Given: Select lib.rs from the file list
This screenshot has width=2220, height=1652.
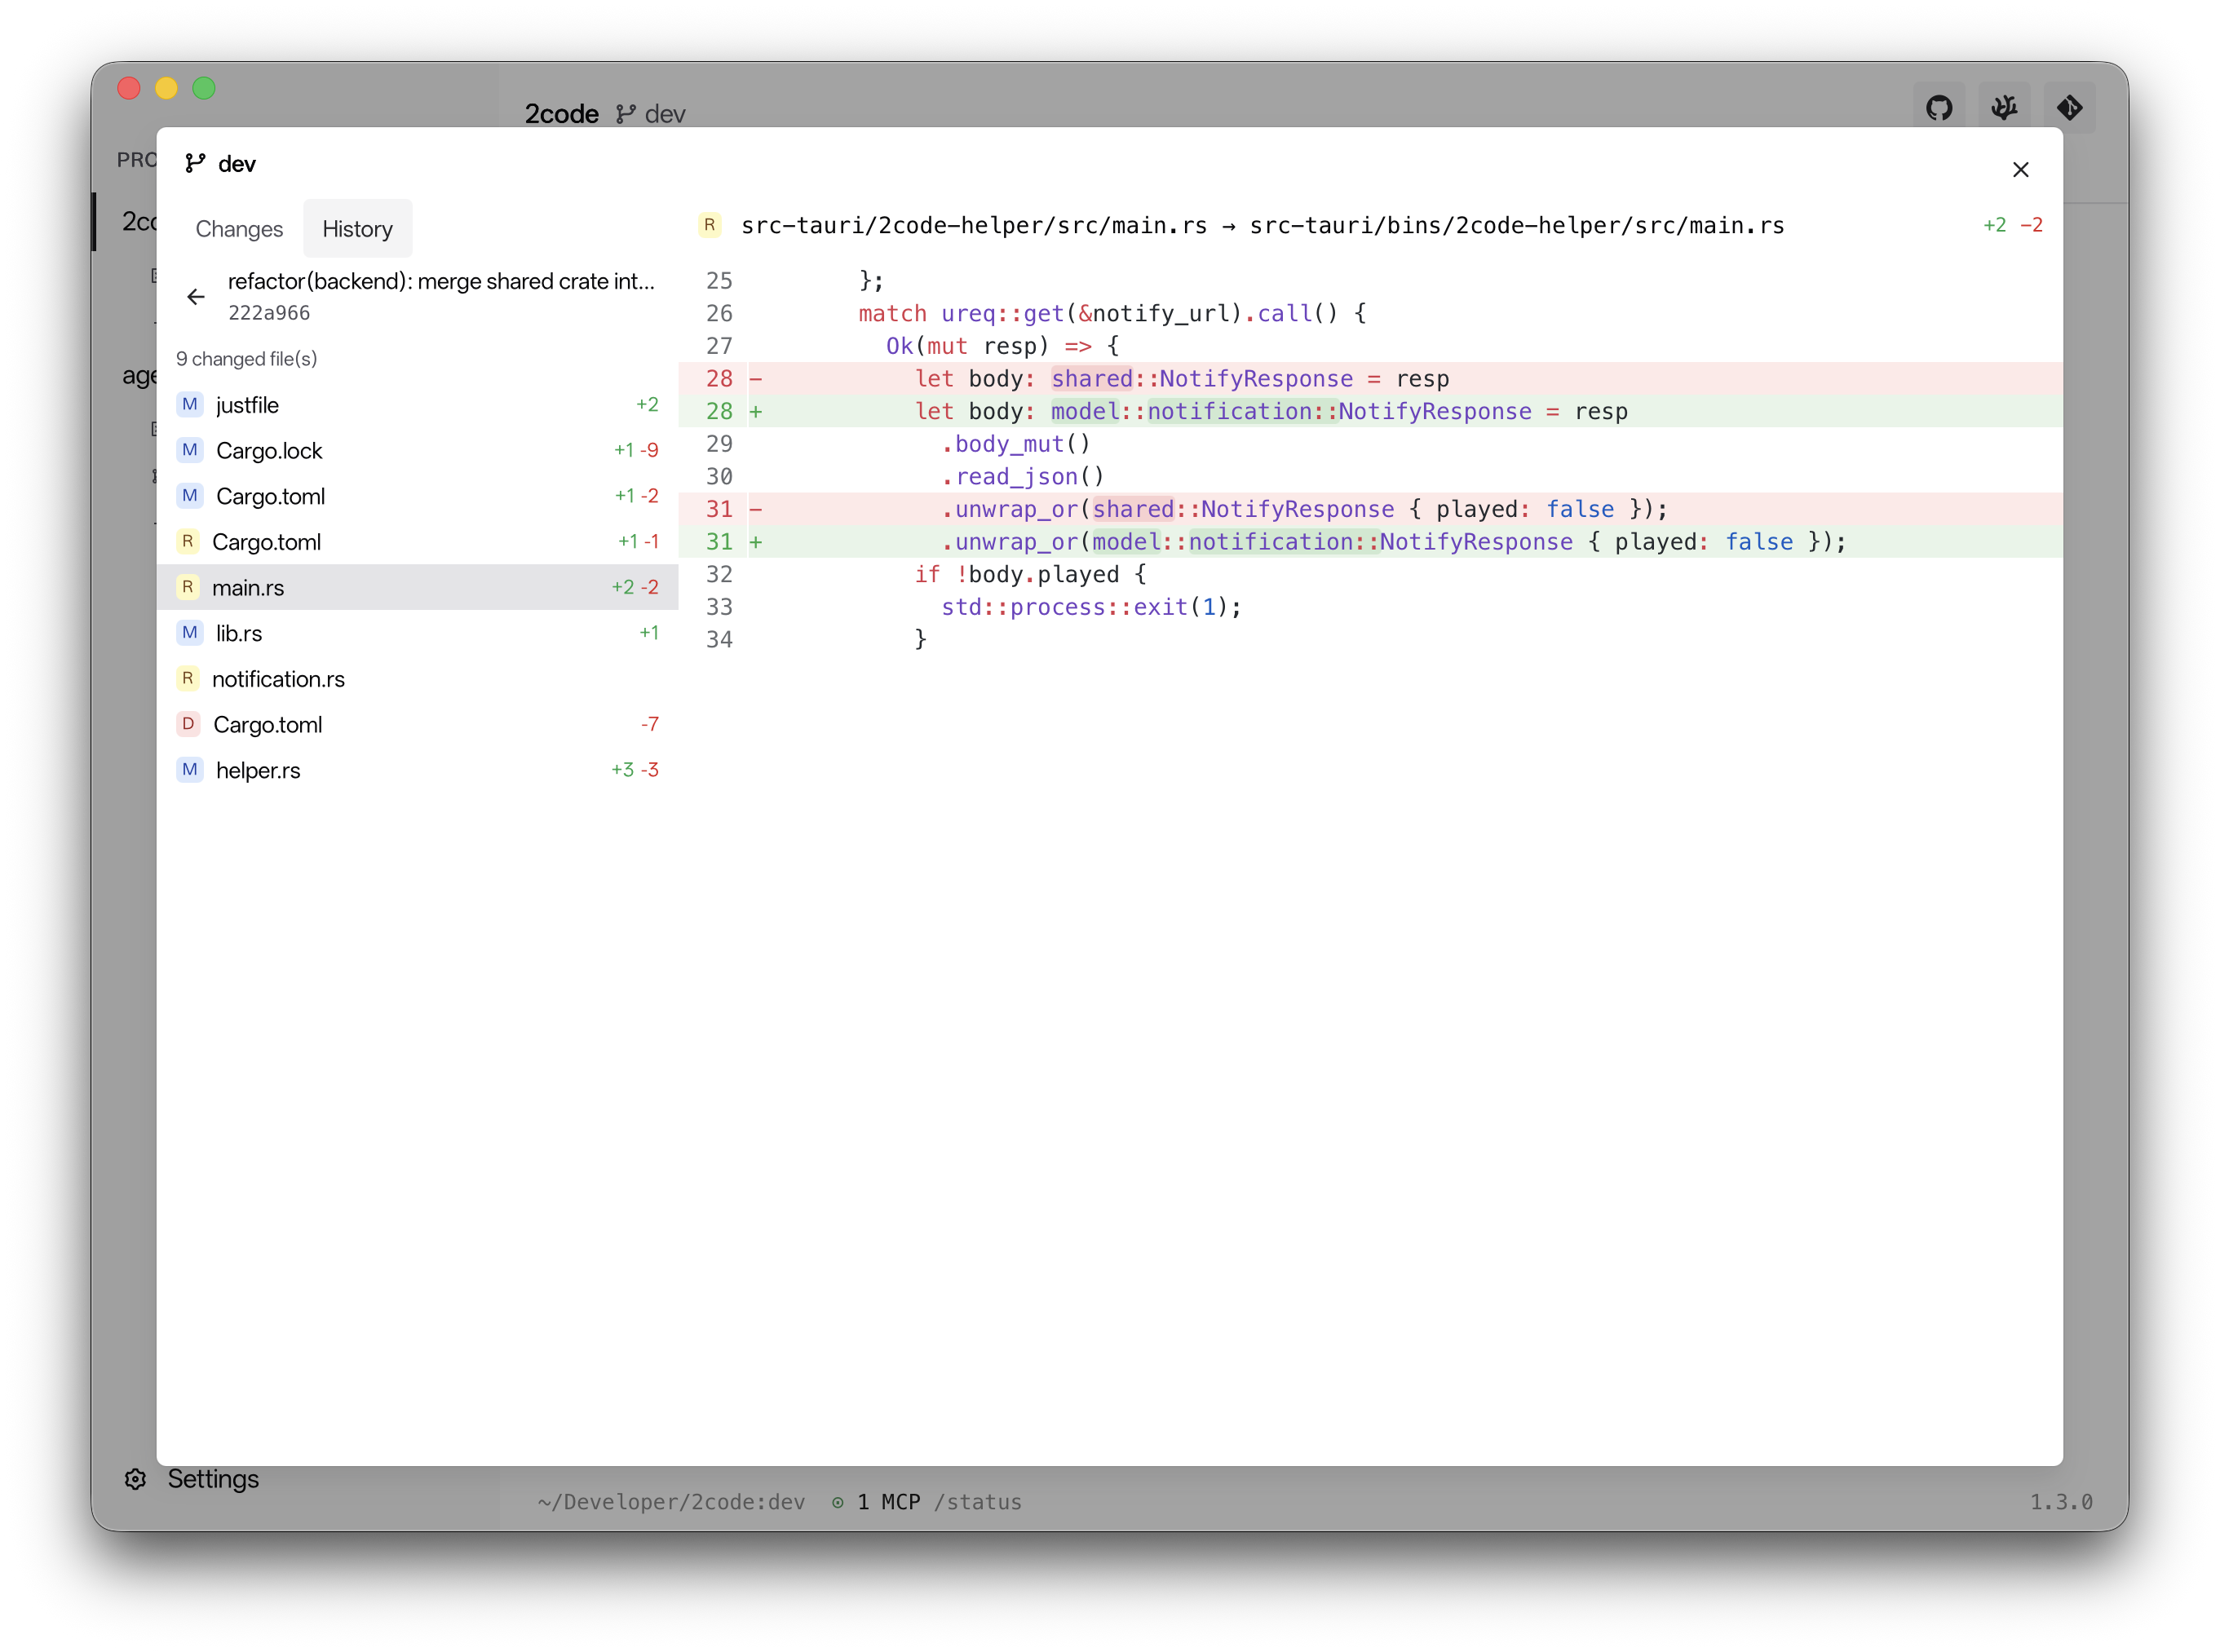Looking at the screenshot, I should point(237,632).
